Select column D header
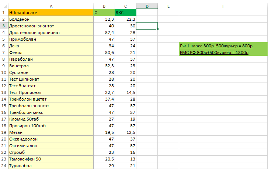Screen dimensions: 268x169 click(x=147, y=6)
